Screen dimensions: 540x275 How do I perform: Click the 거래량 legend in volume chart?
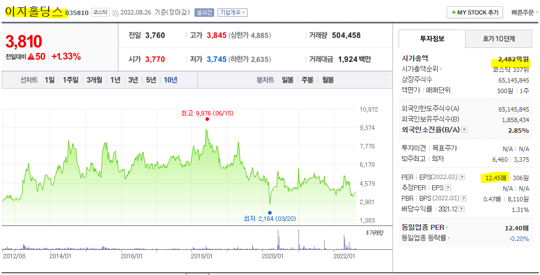375,233
